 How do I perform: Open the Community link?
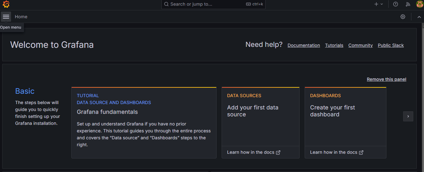(361, 45)
